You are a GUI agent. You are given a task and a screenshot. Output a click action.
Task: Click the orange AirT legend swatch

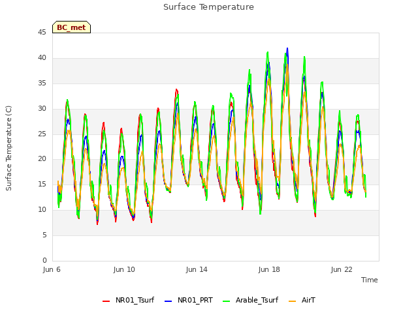[x=292, y=301]
